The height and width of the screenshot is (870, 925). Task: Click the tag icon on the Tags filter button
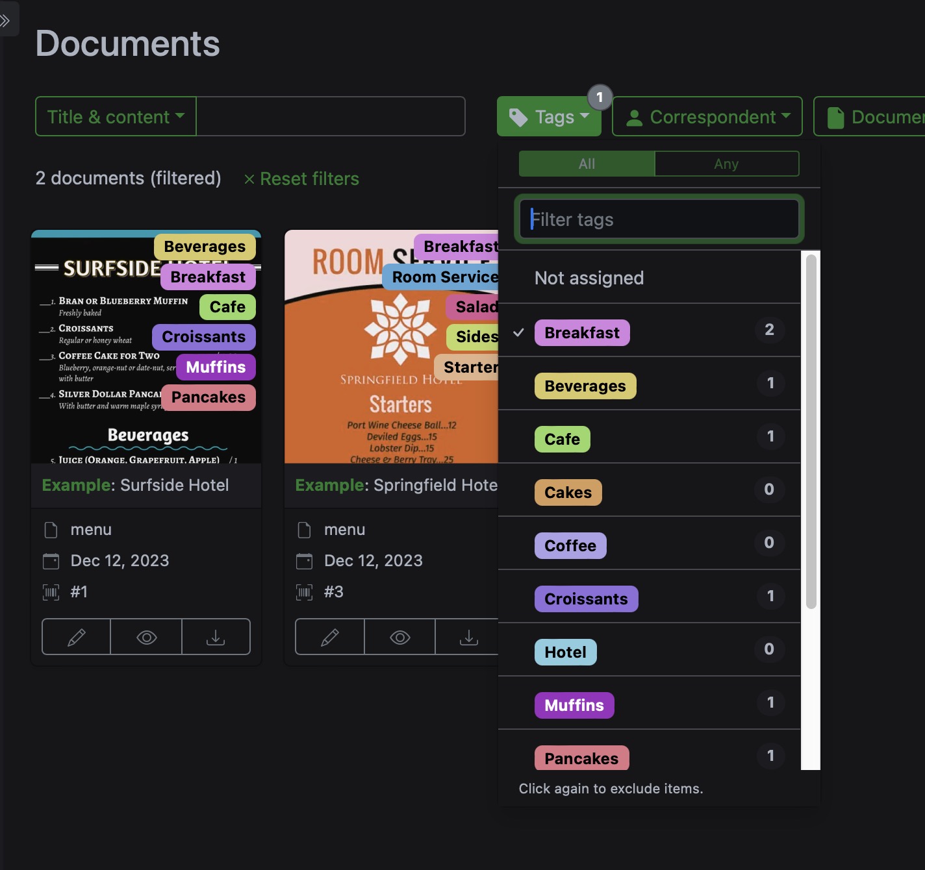tap(518, 116)
